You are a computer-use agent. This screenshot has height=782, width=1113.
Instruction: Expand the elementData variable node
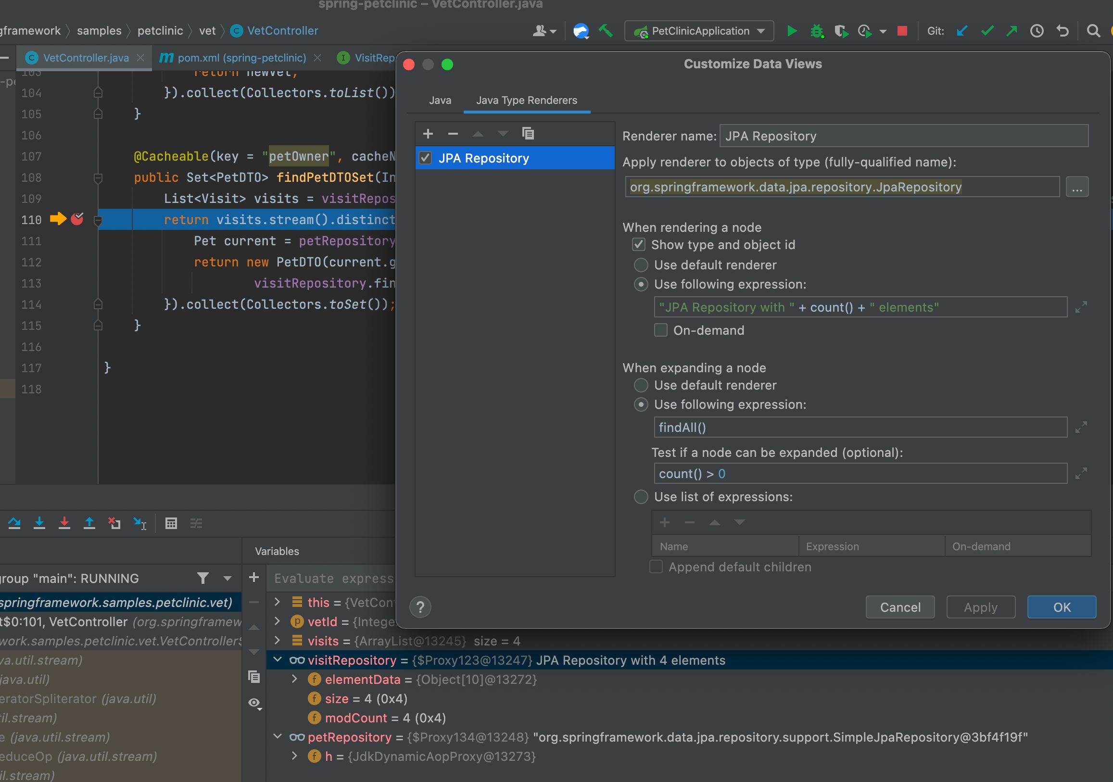(294, 679)
